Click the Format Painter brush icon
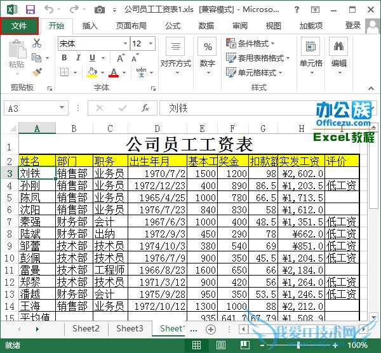Image resolution: width=381 pixels, height=353 pixels. (x=37, y=72)
